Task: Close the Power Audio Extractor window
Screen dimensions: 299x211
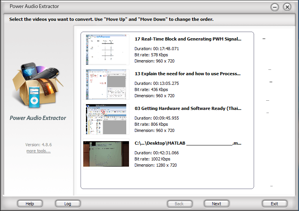Action: coord(287,7)
